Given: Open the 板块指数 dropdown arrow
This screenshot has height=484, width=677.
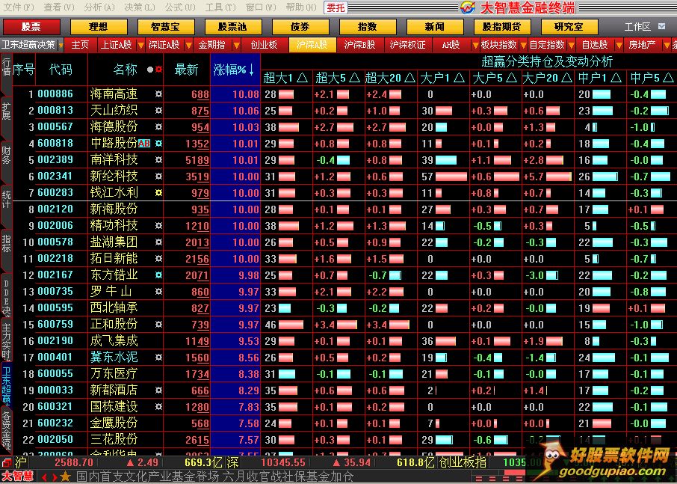Looking at the screenshot, I should pyautogui.click(x=523, y=45).
